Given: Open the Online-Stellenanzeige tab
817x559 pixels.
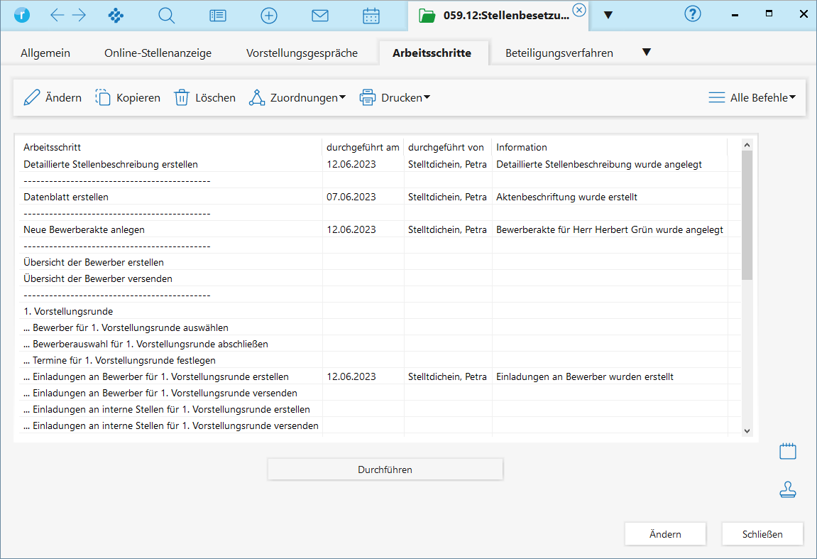Looking at the screenshot, I should click(158, 53).
